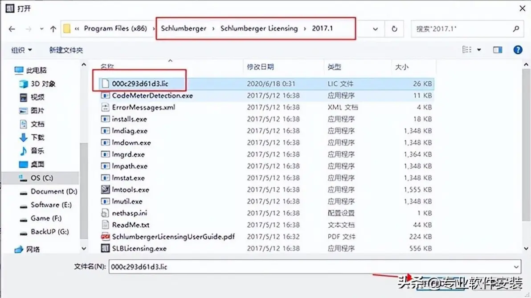Sort by the 类型 column header
The height and width of the screenshot is (298, 531).
(334, 67)
